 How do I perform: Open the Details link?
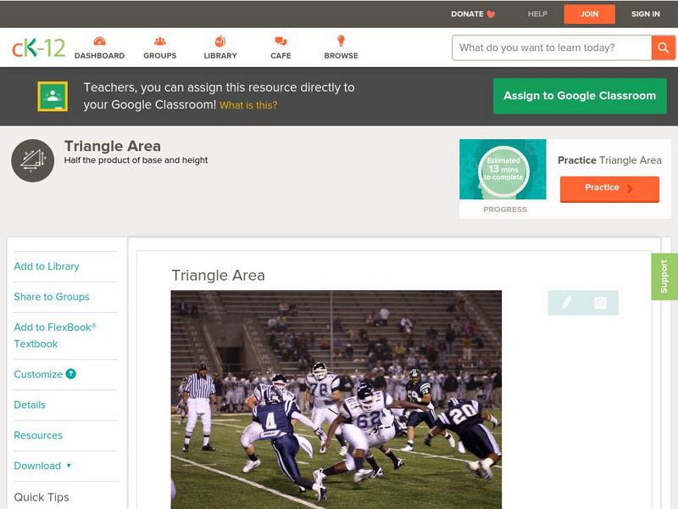pos(30,405)
